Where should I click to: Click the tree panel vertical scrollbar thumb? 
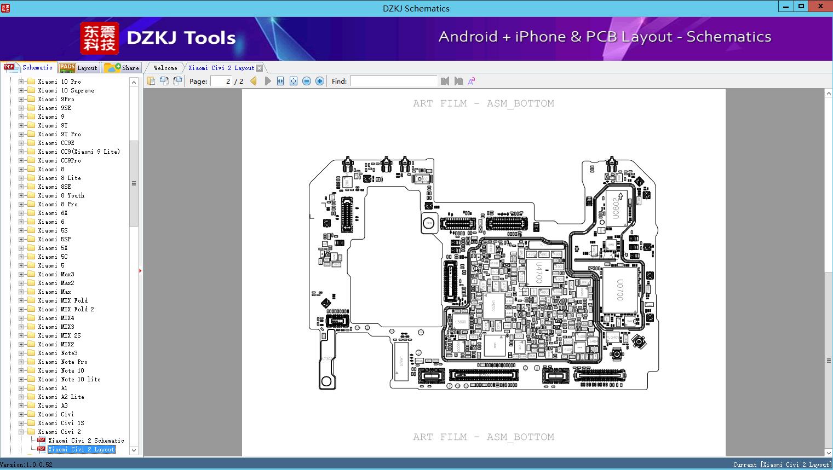point(134,183)
